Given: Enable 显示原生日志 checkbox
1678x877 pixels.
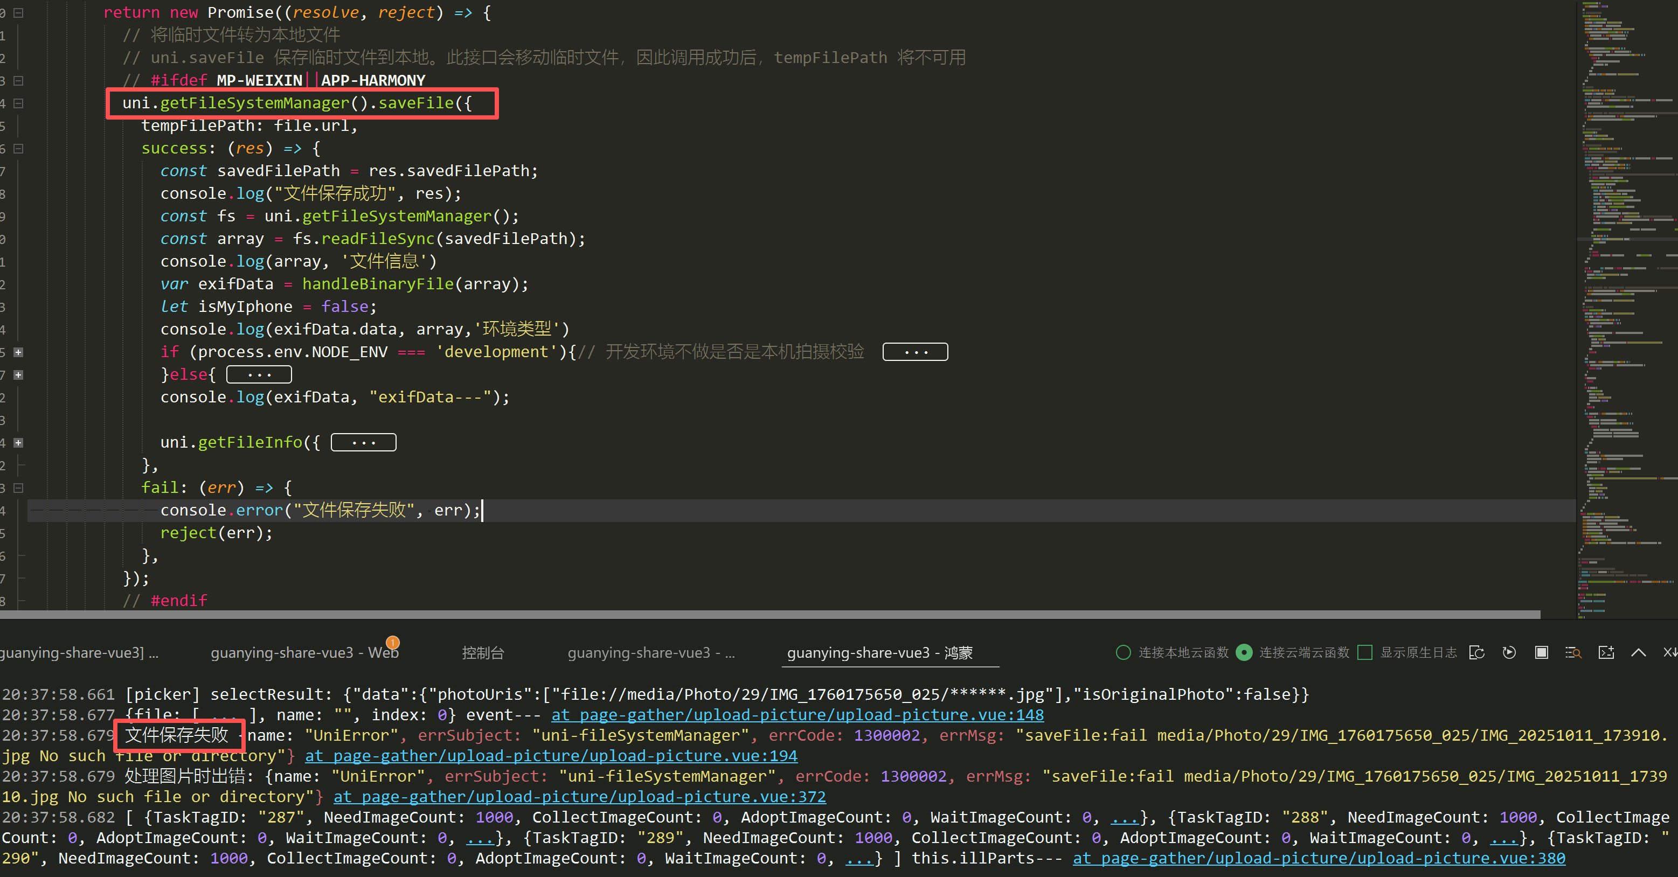Looking at the screenshot, I should [x=1365, y=652].
